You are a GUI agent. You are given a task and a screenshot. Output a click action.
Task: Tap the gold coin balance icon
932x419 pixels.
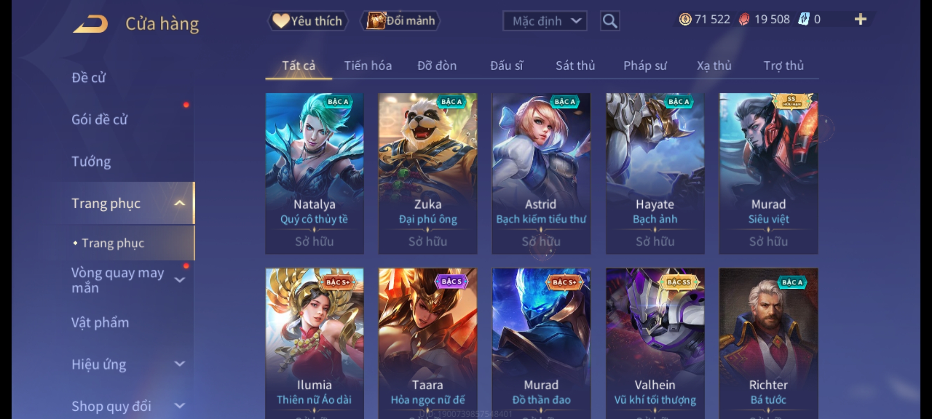point(685,19)
